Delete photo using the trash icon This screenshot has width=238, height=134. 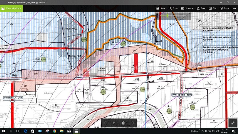(x=123, y=123)
